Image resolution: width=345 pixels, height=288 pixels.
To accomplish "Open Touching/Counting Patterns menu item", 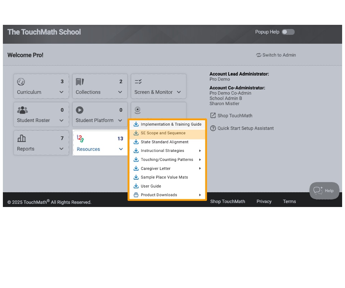I will [x=167, y=159].
